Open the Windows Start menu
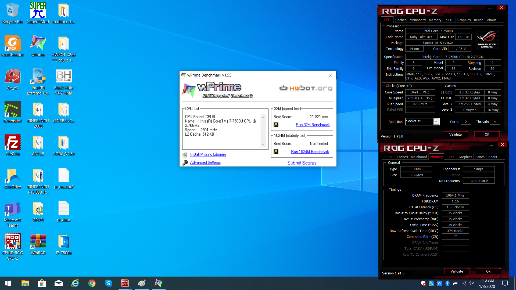The image size is (516, 290). (x=8, y=283)
